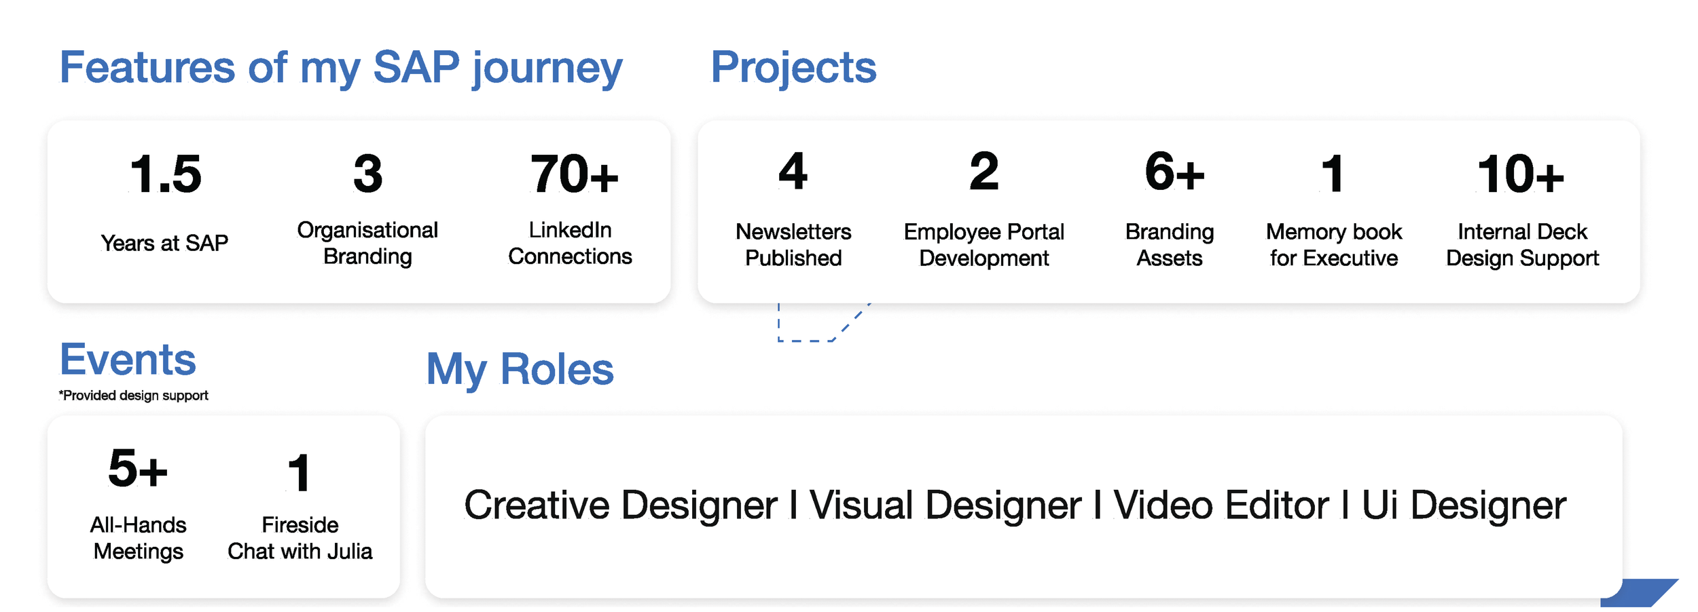
Task: Click the 'Employee Portal Development' label
Action: pos(984,245)
